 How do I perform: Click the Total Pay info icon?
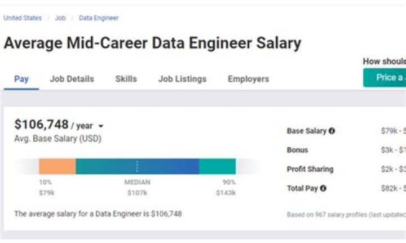323,188
